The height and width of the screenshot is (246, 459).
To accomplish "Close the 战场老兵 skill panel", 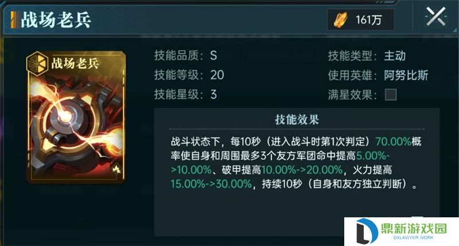I will click(x=435, y=17).
